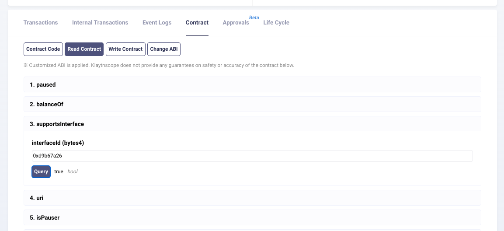The width and height of the screenshot is (504, 231).
Task: Select the Read Contract button
Action: [84, 49]
